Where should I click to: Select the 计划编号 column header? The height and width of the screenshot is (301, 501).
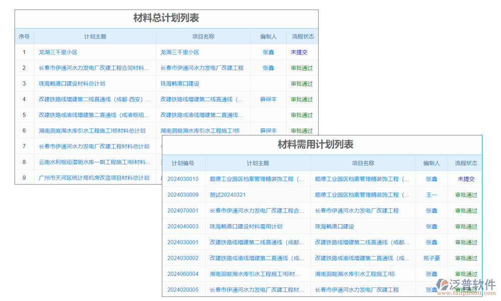click(x=182, y=163)
